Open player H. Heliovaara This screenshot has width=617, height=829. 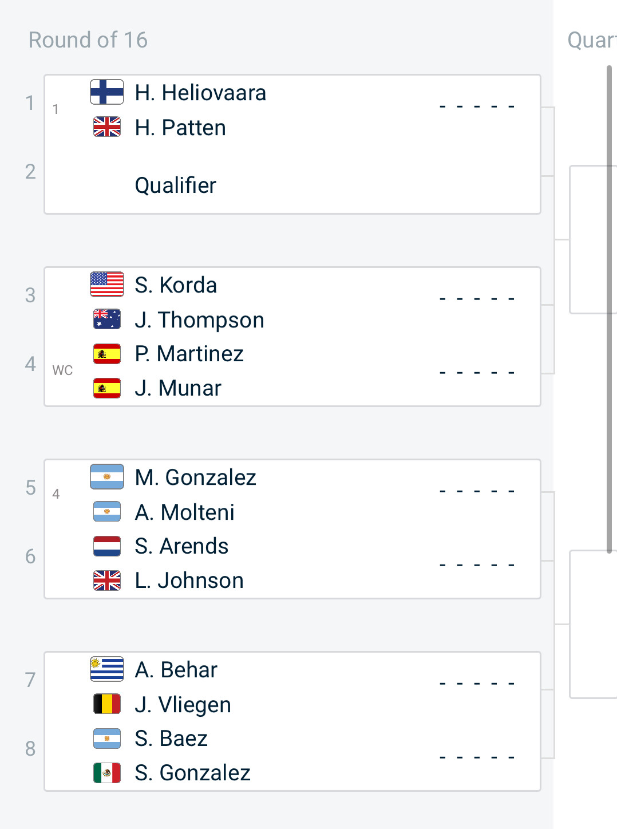pos(200,93)
